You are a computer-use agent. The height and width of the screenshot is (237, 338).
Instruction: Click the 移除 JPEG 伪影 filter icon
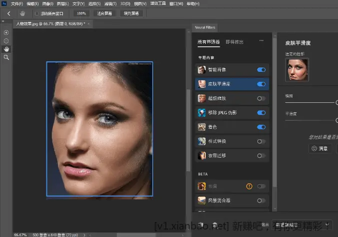[x=202, y=113]
